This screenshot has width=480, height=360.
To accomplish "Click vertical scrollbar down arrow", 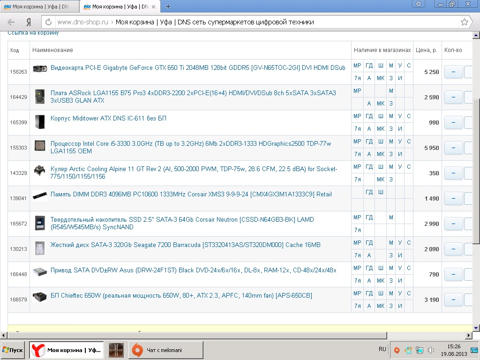I will 476,328.
